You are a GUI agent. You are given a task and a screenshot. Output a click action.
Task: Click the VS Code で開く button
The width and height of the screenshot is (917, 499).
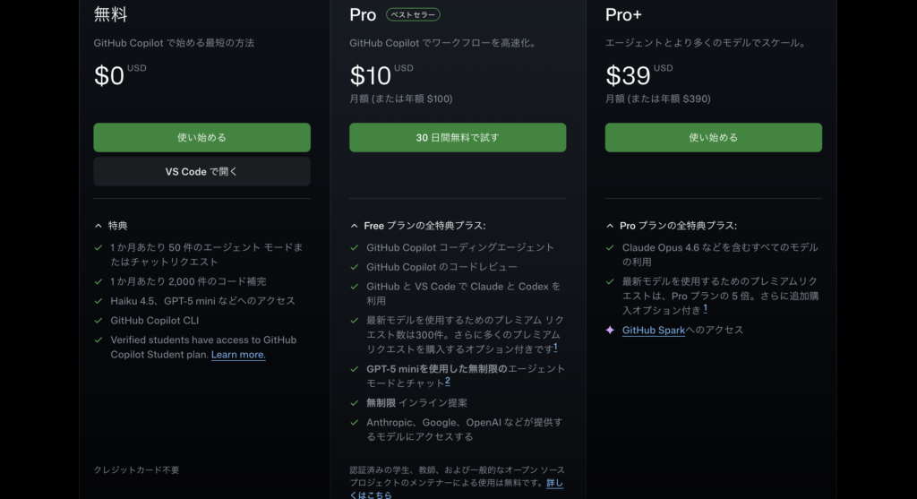pyautogui.click(x=201, y=171)
